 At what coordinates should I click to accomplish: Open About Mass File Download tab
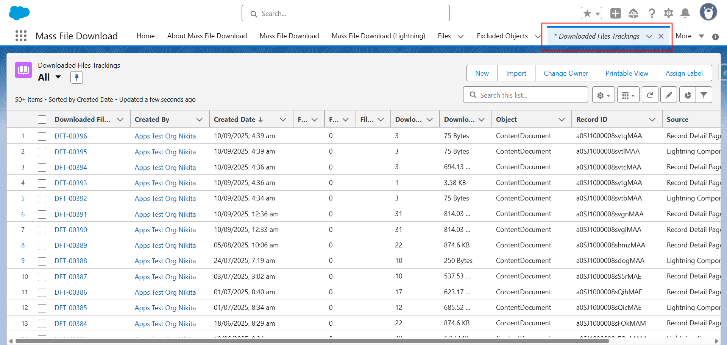coord(207,36)
